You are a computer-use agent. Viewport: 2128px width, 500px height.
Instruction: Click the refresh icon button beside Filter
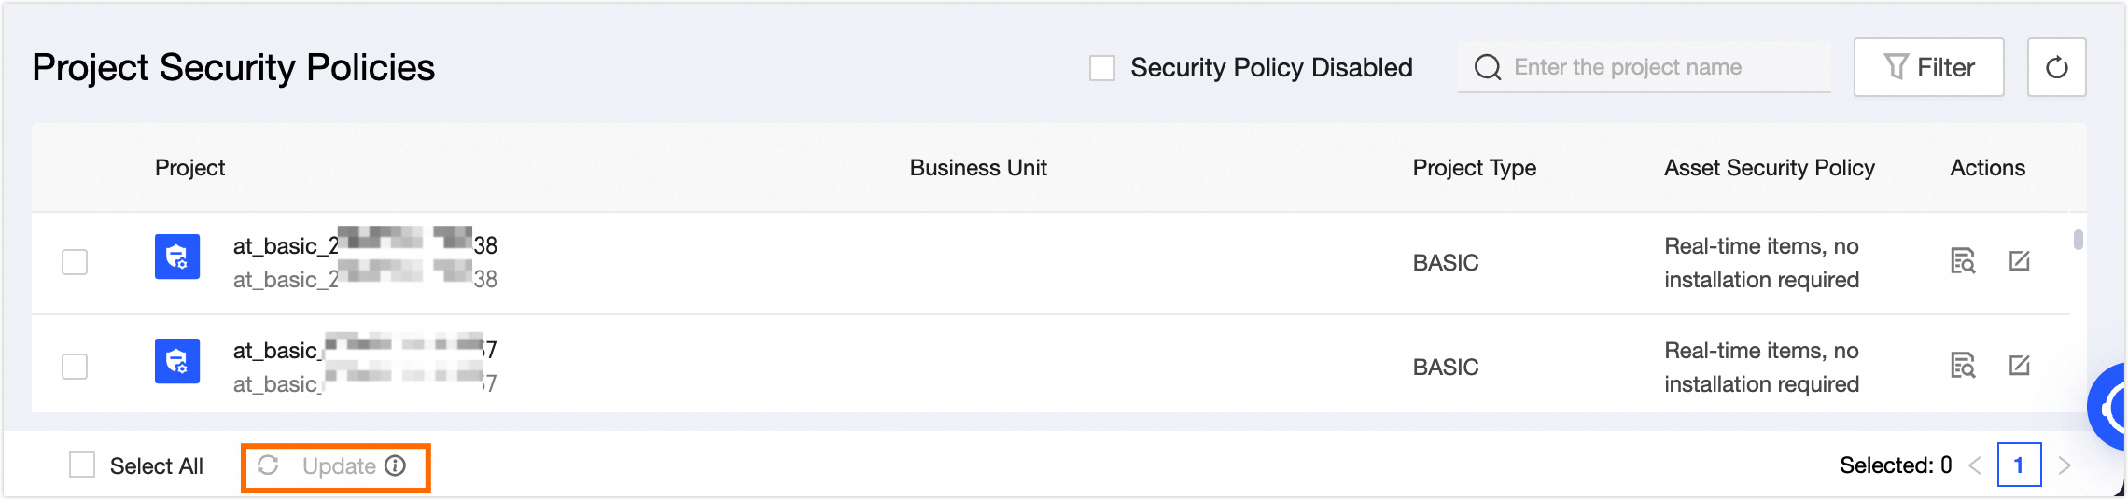(x=2056, y=67)
